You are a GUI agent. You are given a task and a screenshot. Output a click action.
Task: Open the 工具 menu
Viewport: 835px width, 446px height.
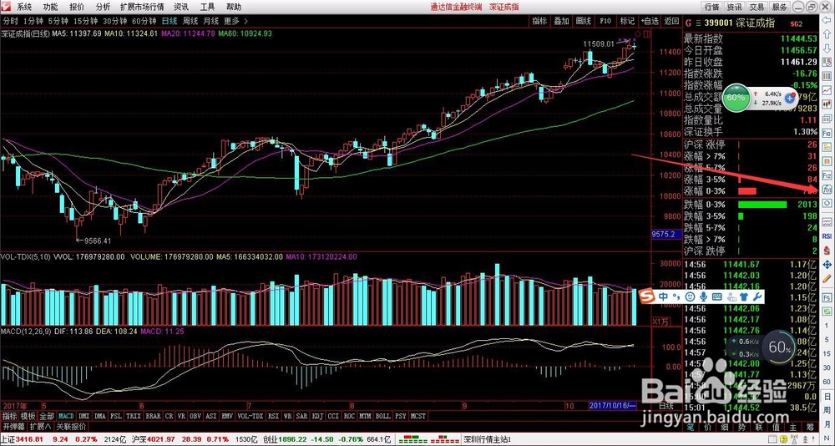(x=208, y=7)
